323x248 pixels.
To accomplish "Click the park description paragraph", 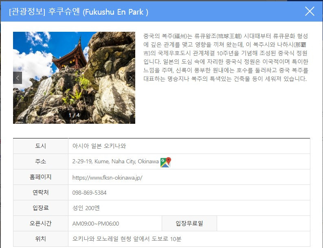I will pyautogui.click(x=226, y=57).
